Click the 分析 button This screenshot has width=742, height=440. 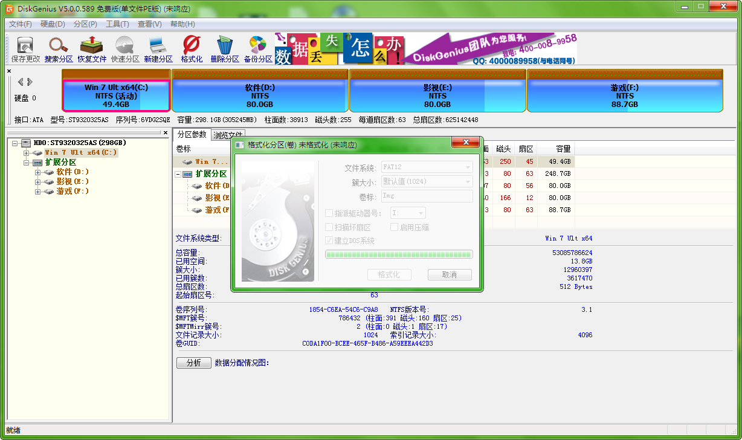tap(194, 363)
